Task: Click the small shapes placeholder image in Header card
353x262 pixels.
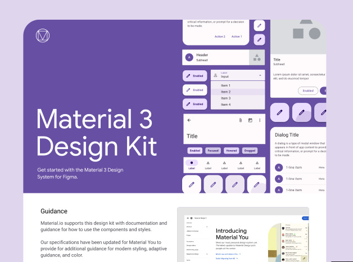Action: click(257, 57)
